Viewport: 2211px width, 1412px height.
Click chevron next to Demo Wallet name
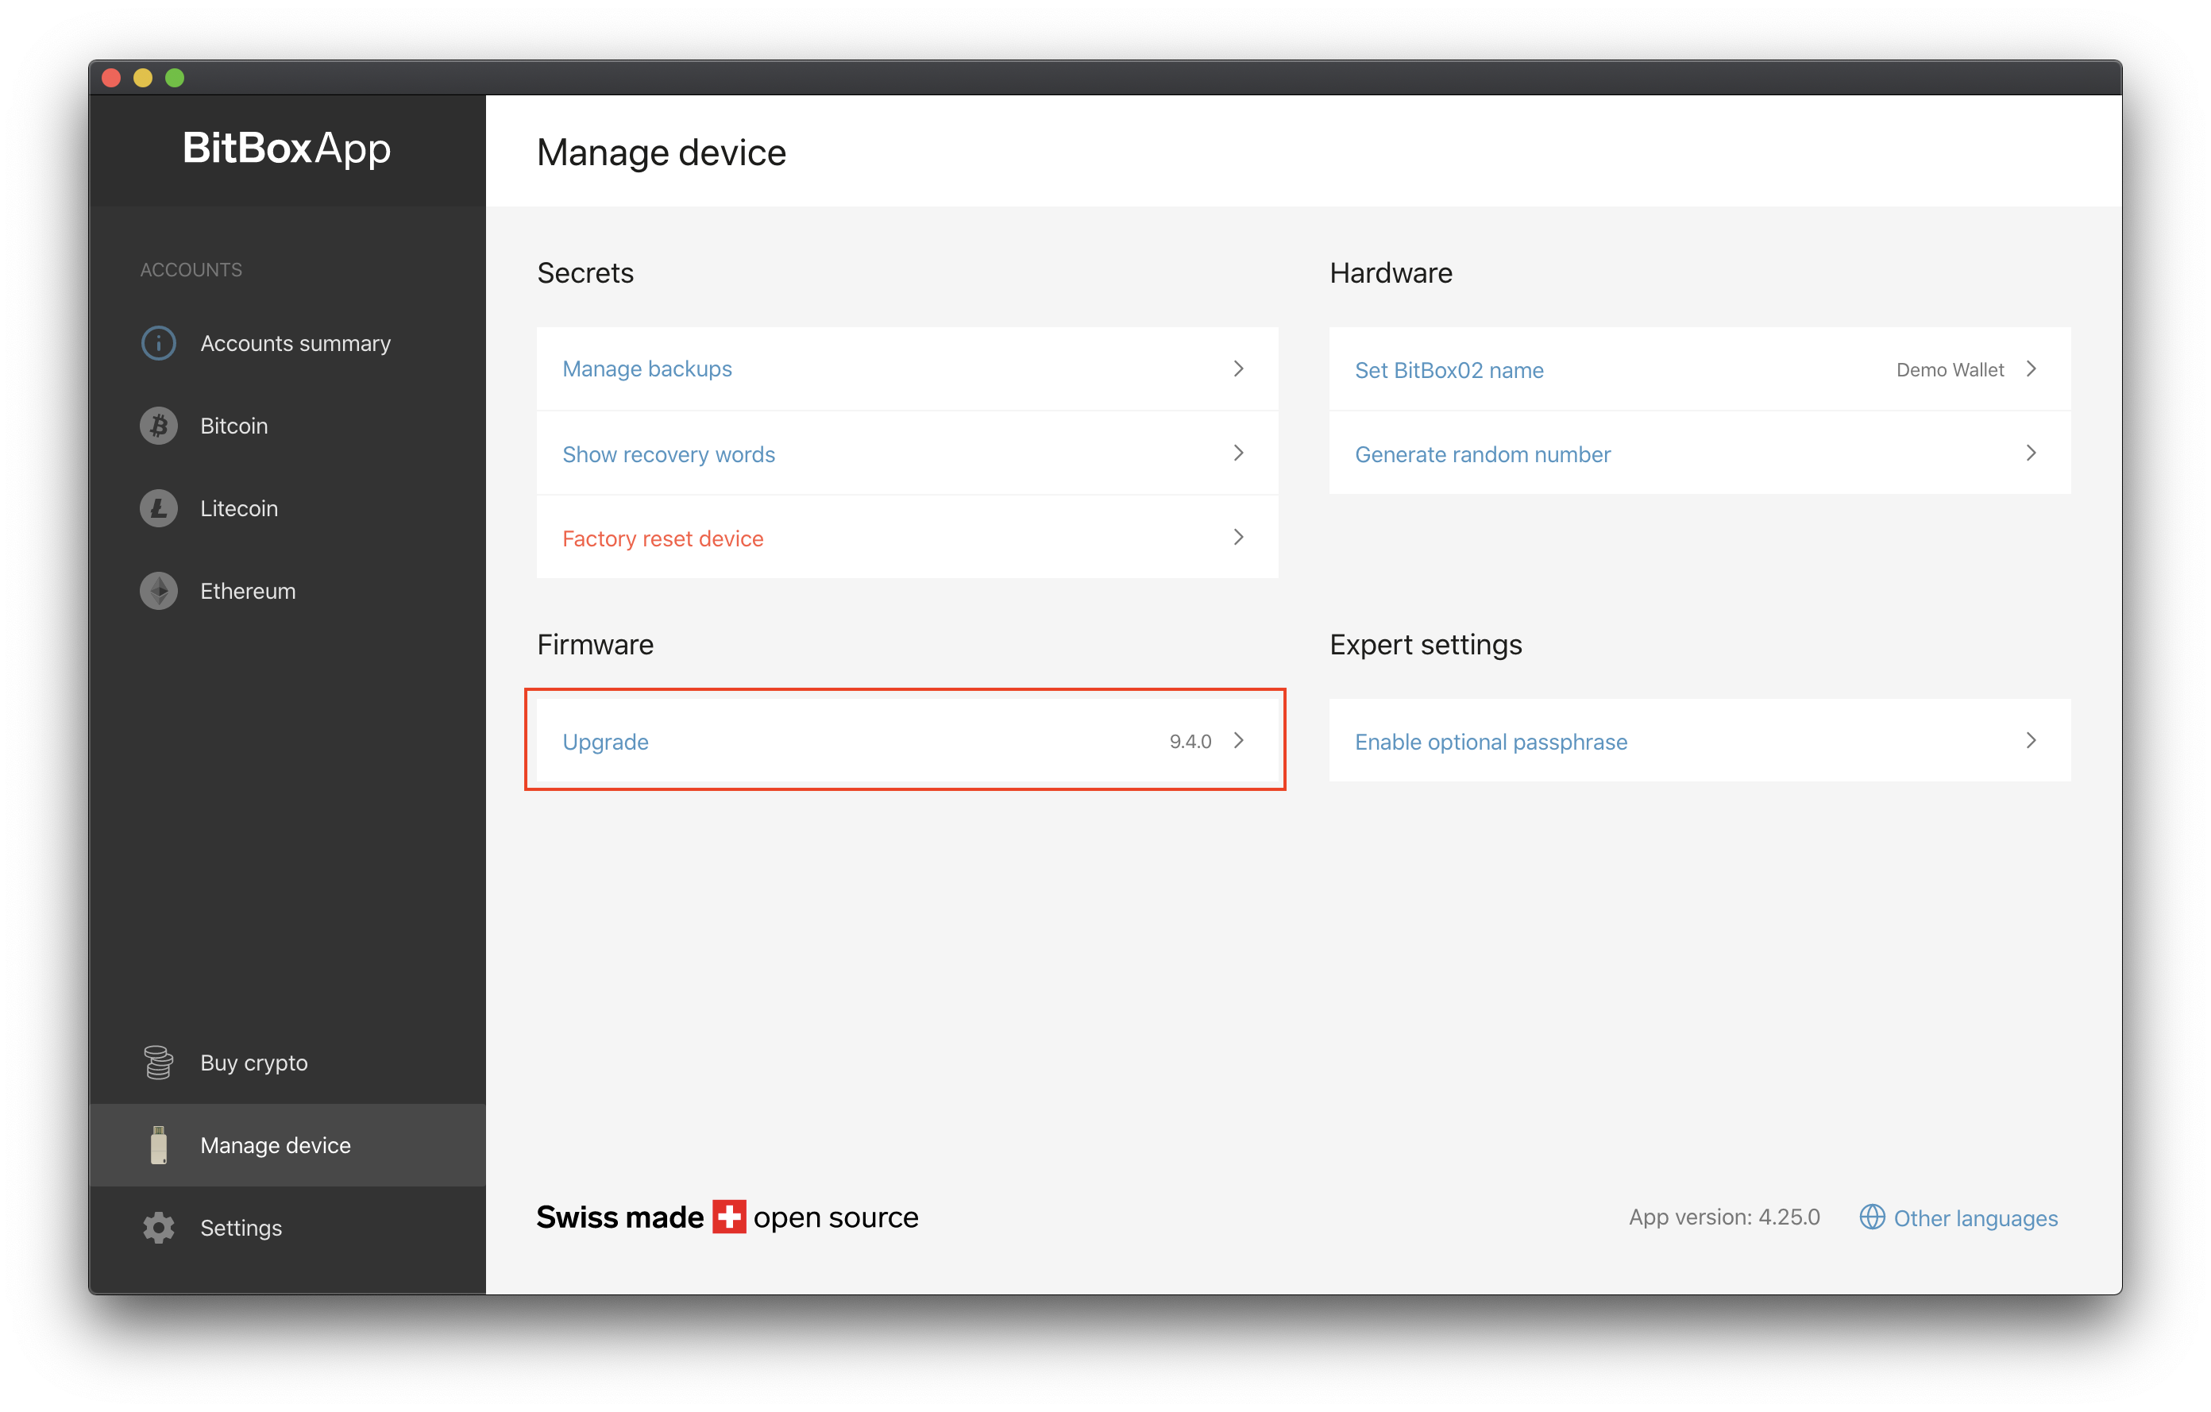point(2031,369)
